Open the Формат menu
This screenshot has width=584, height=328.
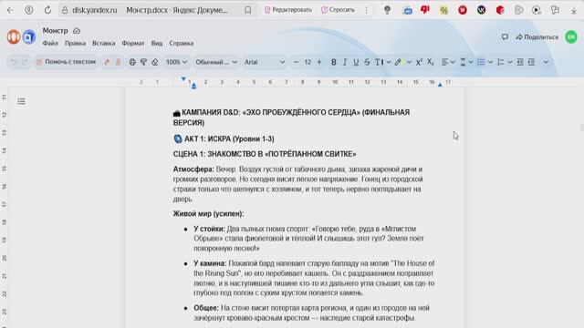pos(133,43)
